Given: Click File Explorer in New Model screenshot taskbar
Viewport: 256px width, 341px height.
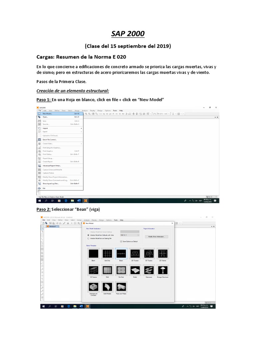Looking at the screenshot, I should [x=75, y=306].
